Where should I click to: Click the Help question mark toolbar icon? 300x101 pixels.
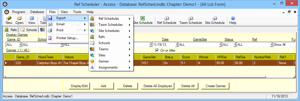pos(233,18)
